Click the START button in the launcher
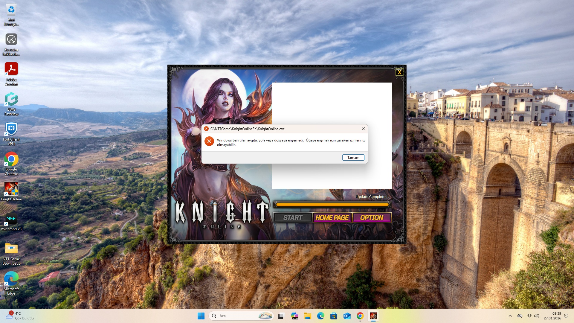This screenshot has width=574, height=323. tap(293, 218)
